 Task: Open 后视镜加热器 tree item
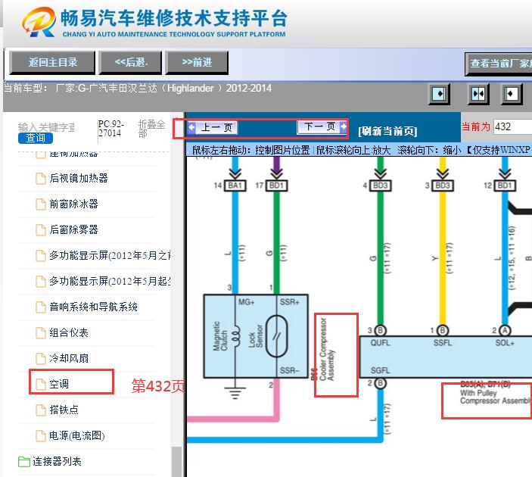[x=79, y=178]
